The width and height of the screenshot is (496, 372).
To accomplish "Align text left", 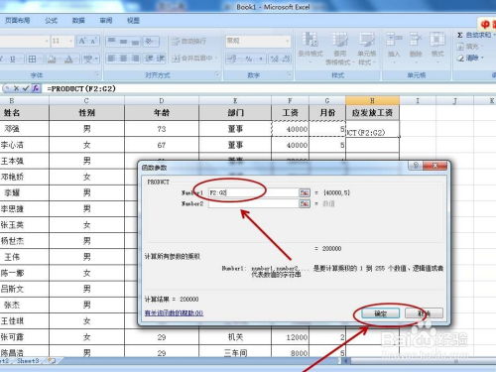I will [112, 59].
